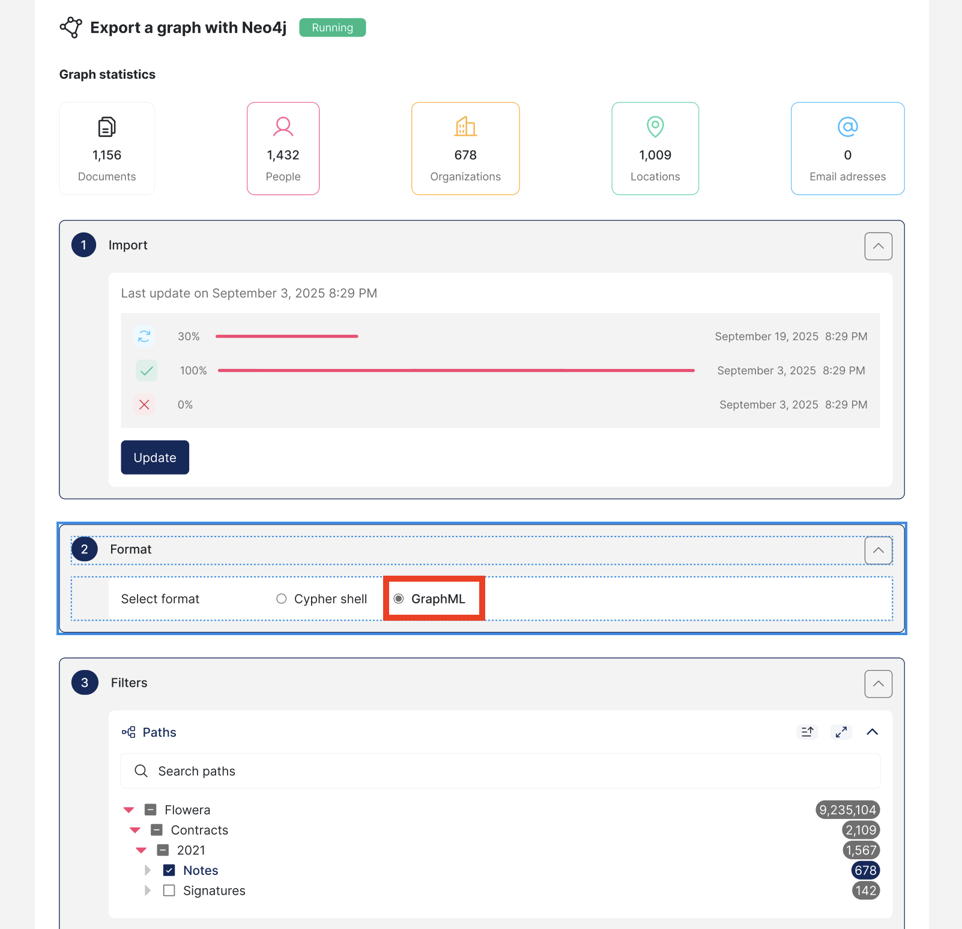
Task: Click the Documents statistics icon
Action: pos(107,127)
